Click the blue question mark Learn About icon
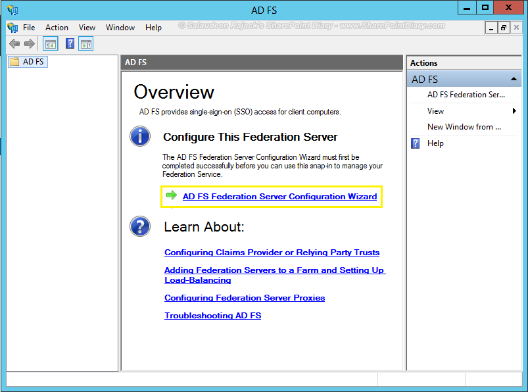The width and height of the screenshot is (528, 392). pos(140,226)
